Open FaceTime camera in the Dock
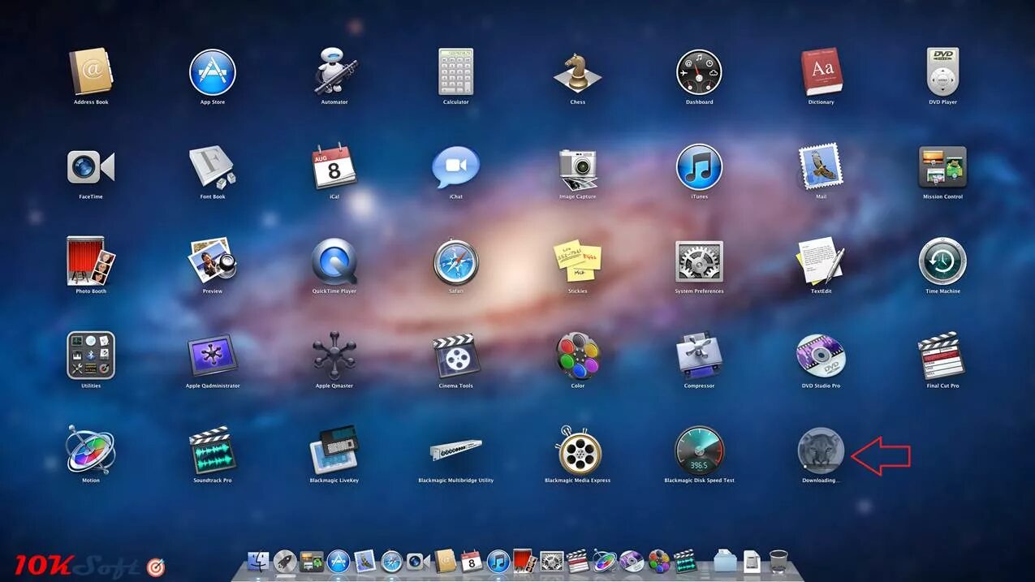The image size is (1035, 582). pos(418,562)
